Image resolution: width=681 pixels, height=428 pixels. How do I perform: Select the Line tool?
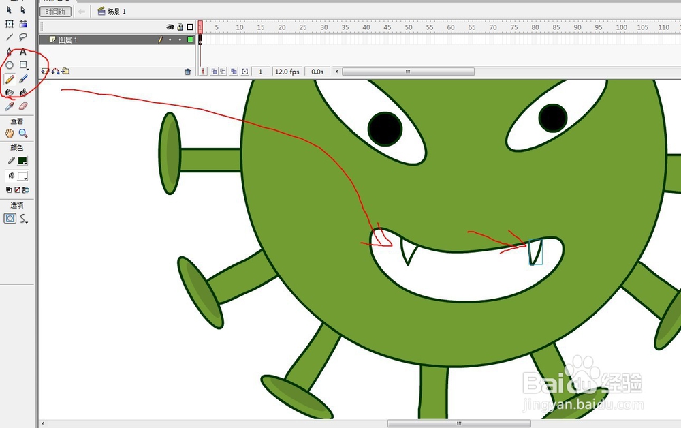[x=9, y=37]
